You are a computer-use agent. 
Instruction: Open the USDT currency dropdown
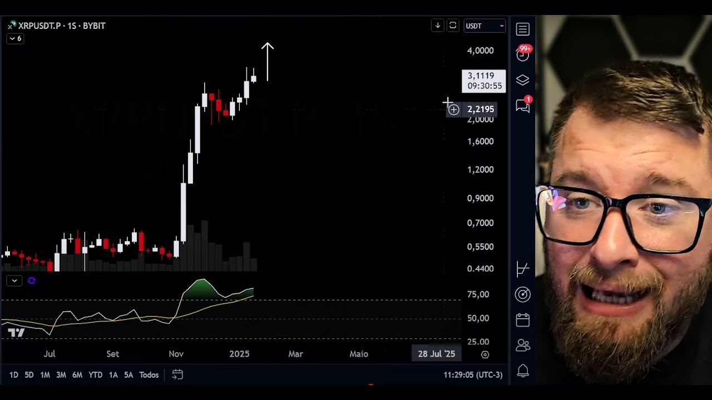click(x=484, y=26)
